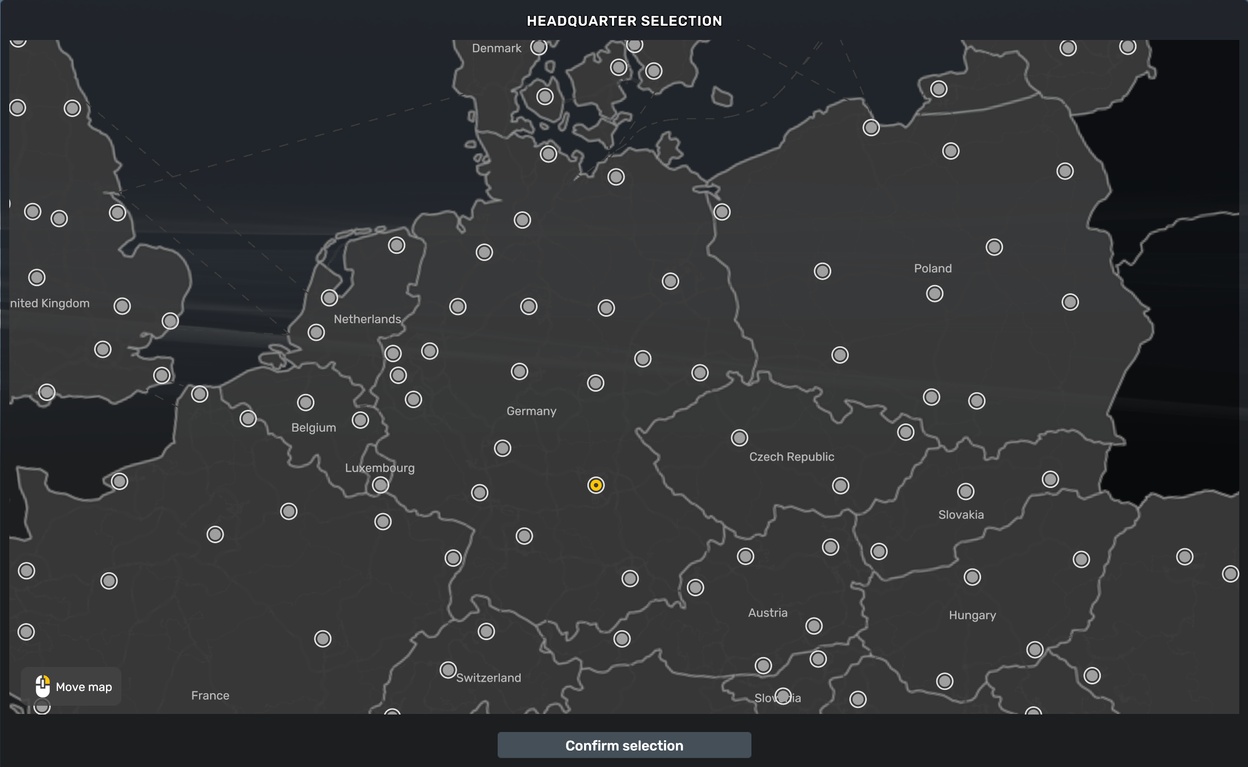Select marker directly above Hungary label
The width and height of the screenshot is (1248, 767).
(972, 577)
